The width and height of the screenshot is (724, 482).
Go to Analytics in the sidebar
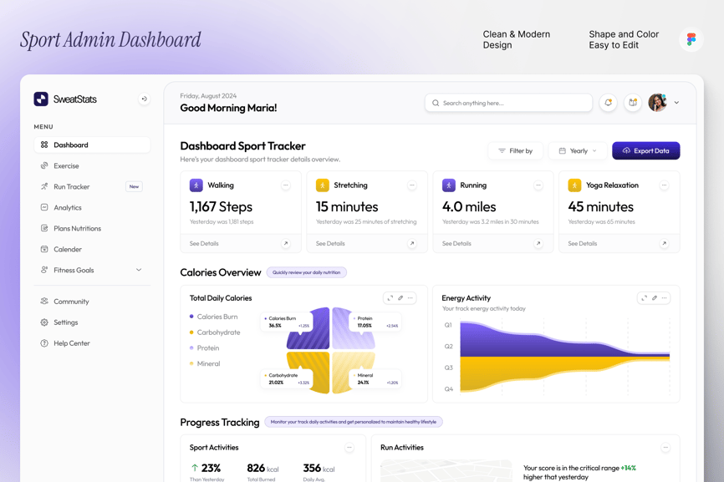point(68,207)
